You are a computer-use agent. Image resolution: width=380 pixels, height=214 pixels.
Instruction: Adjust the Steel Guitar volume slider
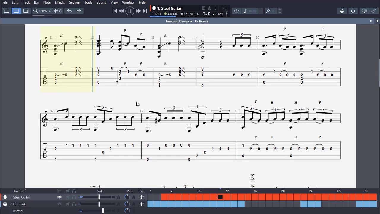click(99, 197)
